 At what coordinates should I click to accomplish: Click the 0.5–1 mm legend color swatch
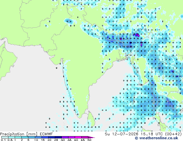pyautogui.click(x=12, y=137)
